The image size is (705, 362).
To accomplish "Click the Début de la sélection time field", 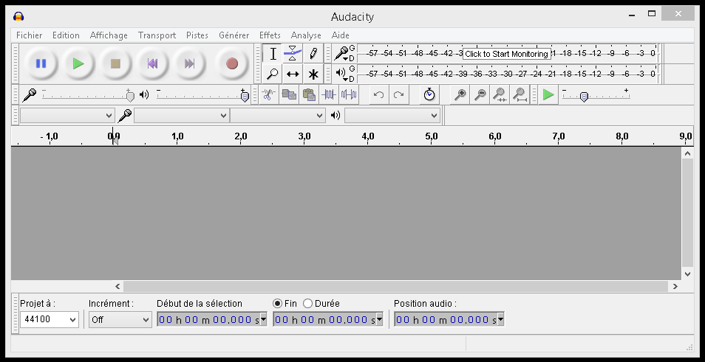I will click(208, 319).
